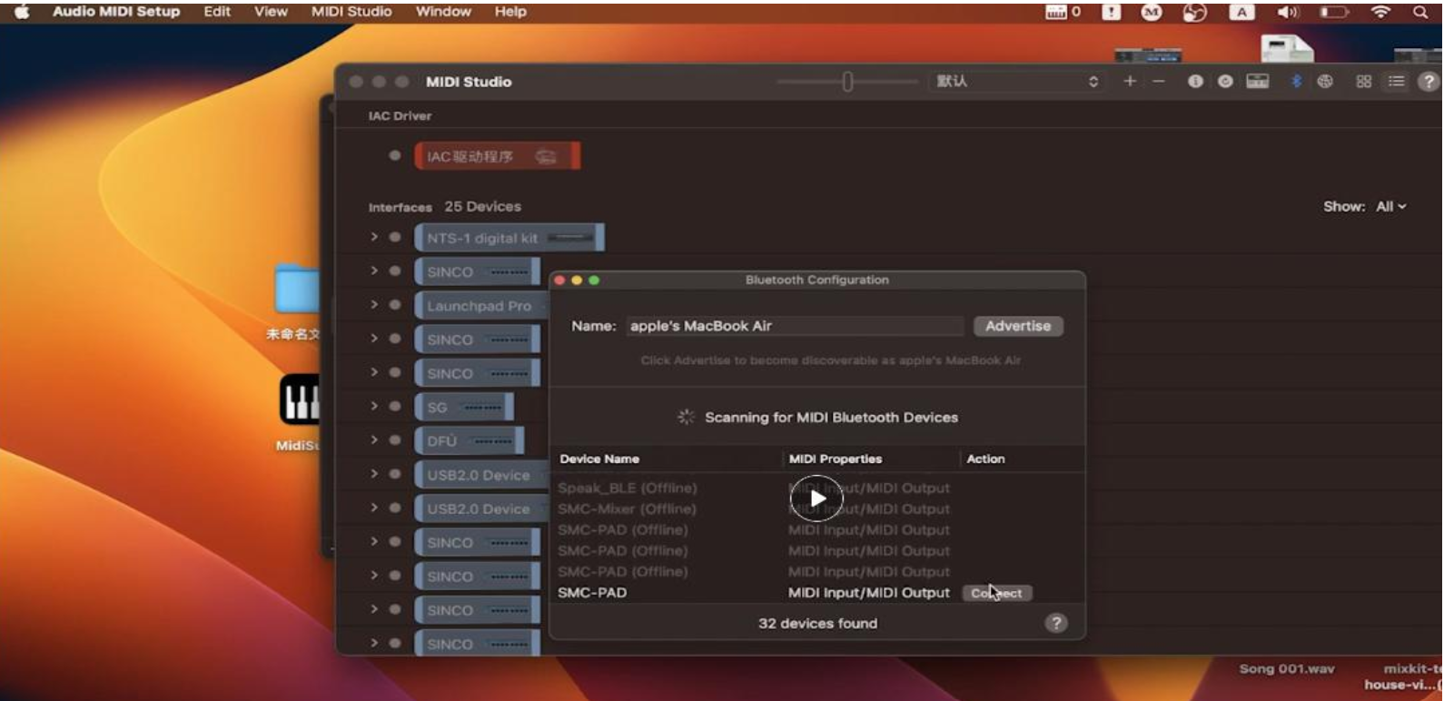Expand the DFU row
This screenshot has width=1444, height=701.
pos(373,440)
